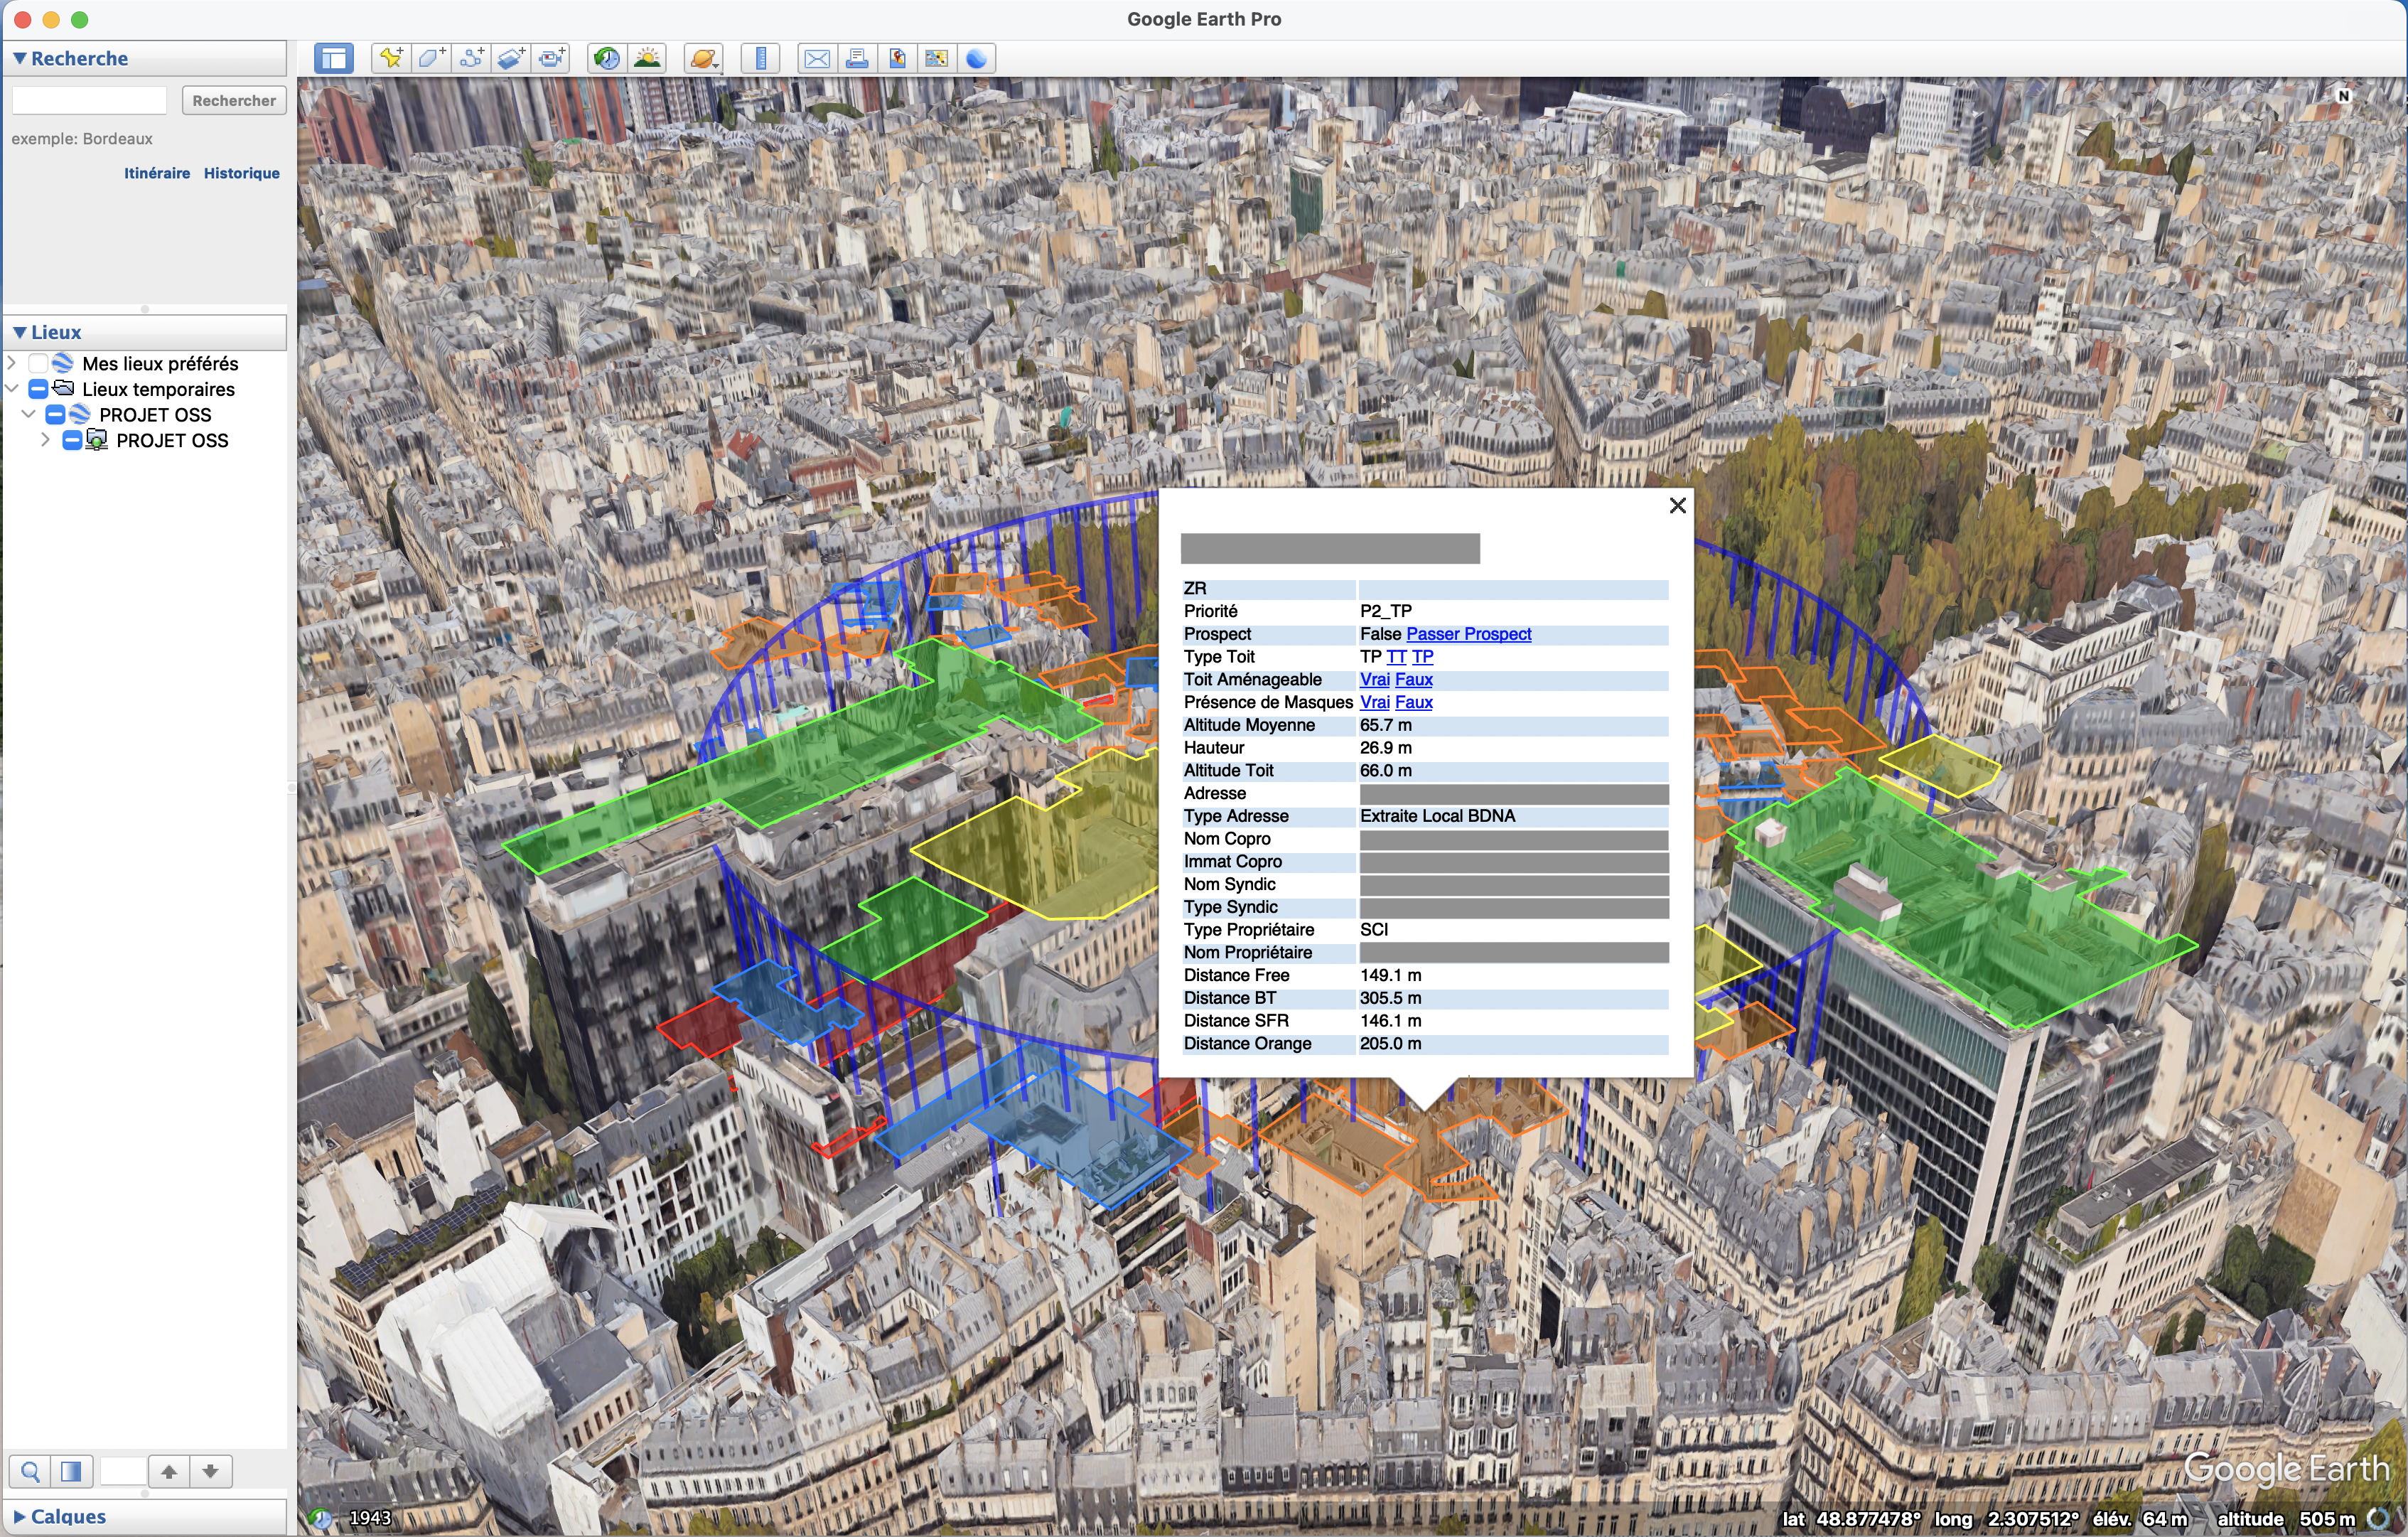Viewport: 2408px width, 1537px height.
Task: Open the ruler measurement tool
Action: 760,59
